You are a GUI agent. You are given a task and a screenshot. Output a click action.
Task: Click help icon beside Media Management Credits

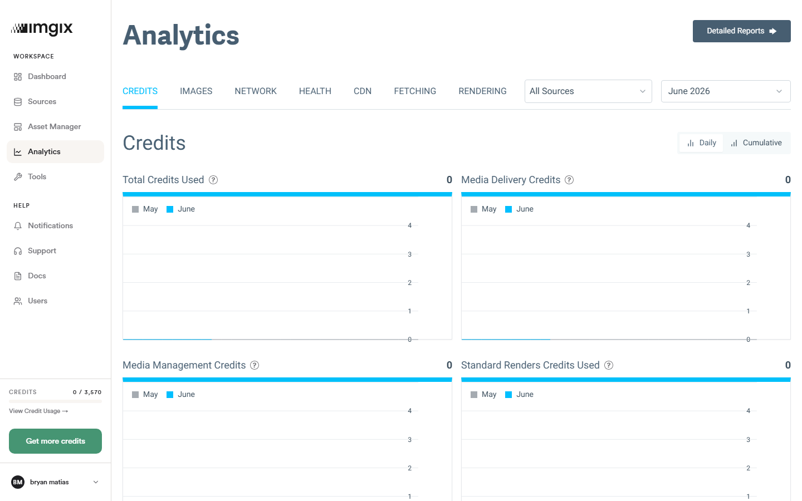click(255, 365)
